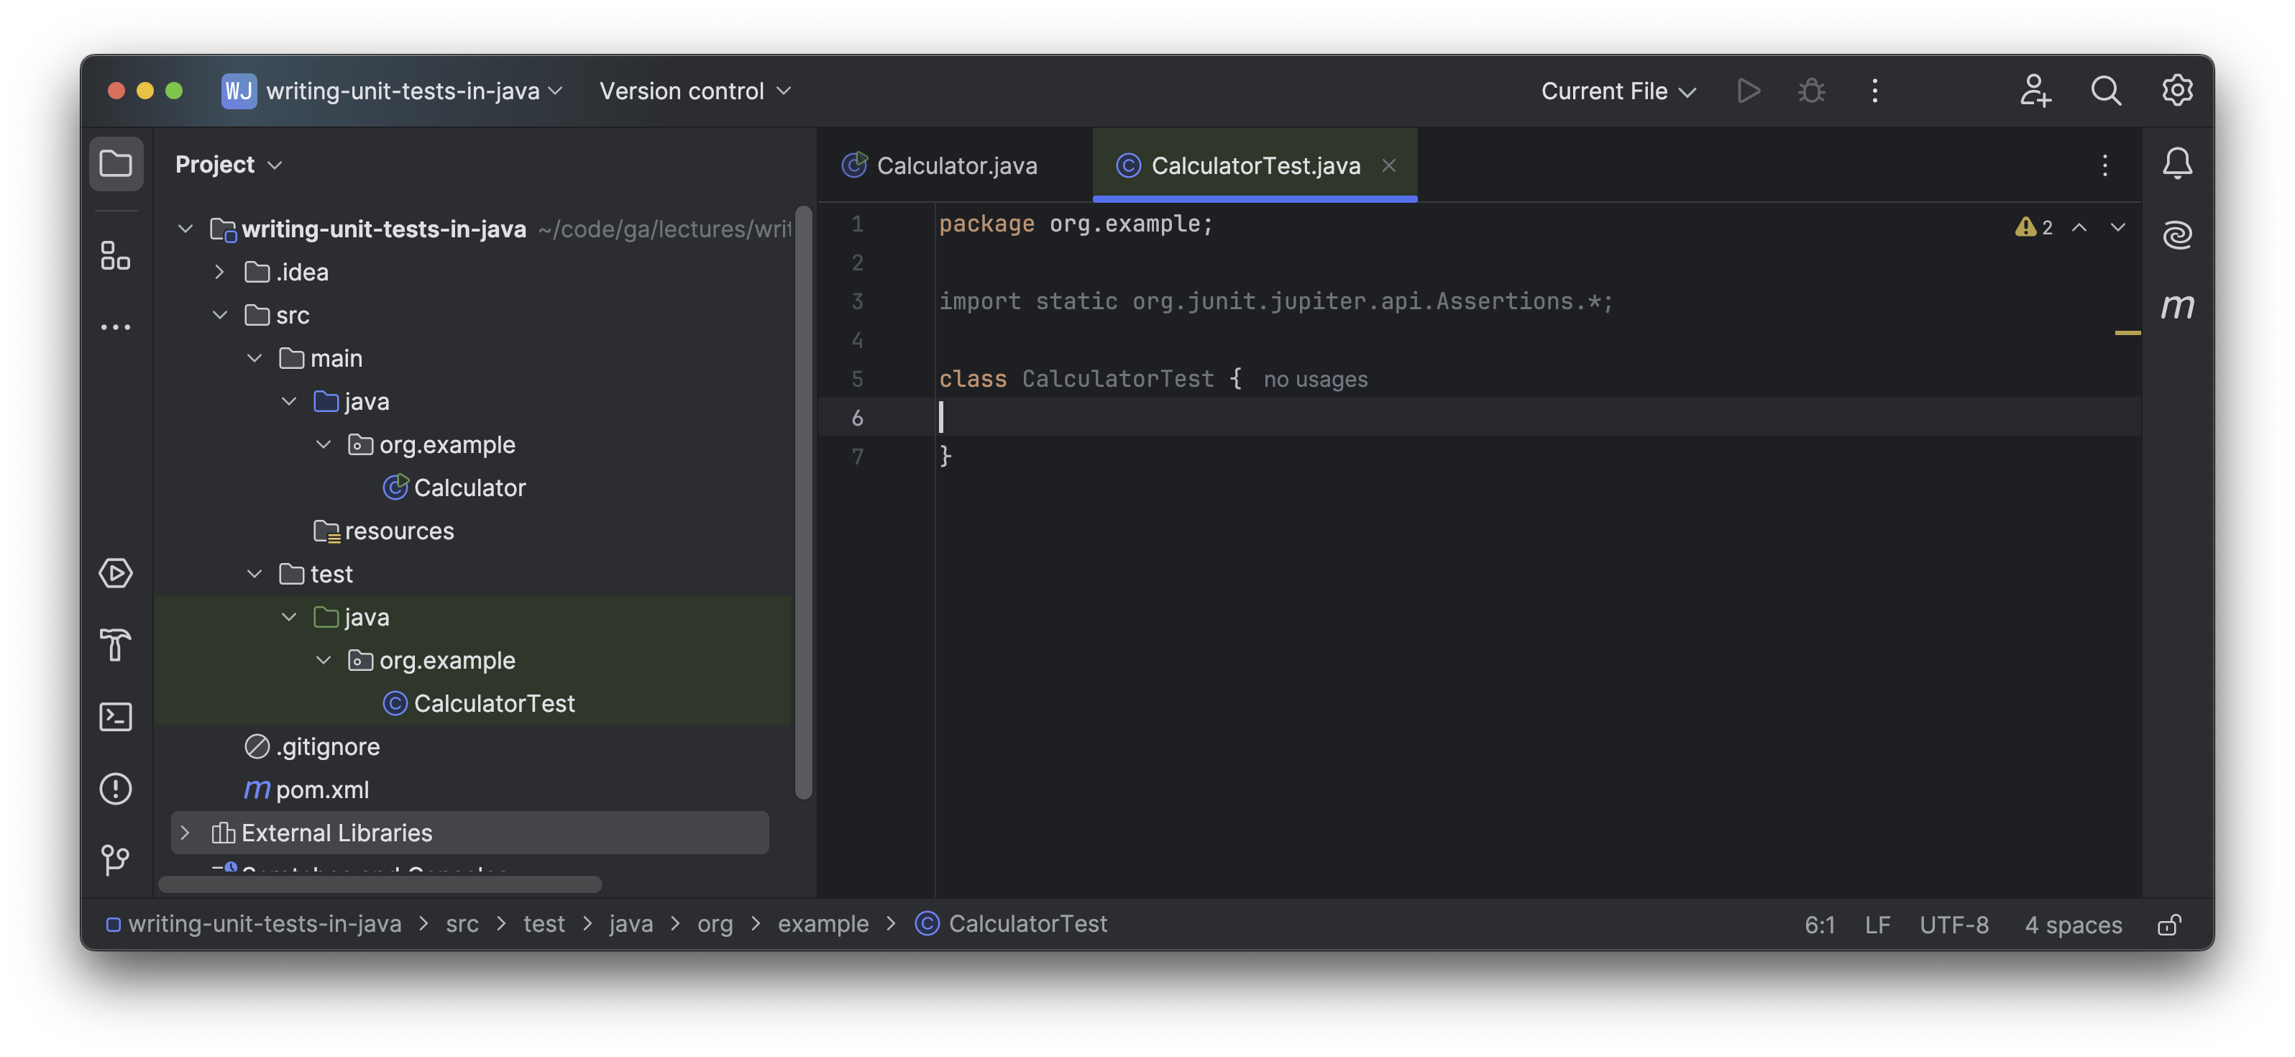Open the Current File run configuration dropdown
The height and width of the screenshot is (1057, 2295).
1618,91
